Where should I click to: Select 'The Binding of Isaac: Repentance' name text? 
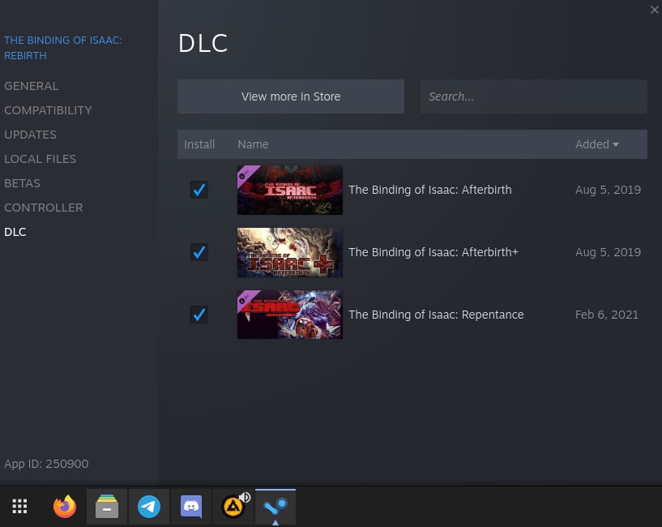[x=436, y=315]
